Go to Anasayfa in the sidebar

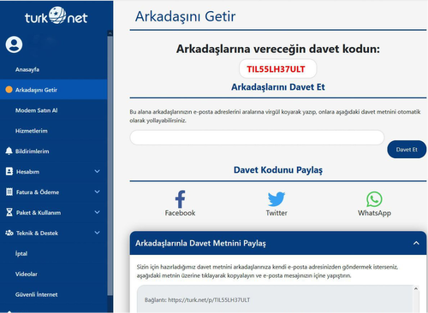(27, 69)
